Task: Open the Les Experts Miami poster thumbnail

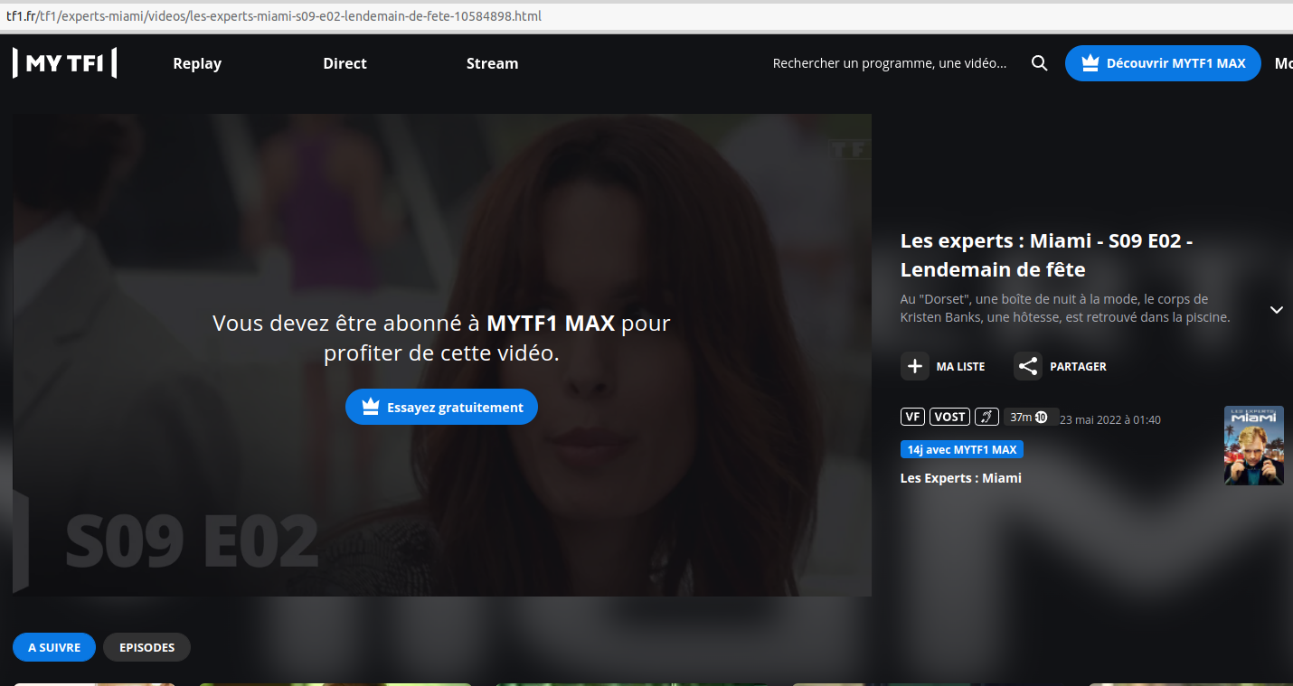Action: [x=1254, y=445]
